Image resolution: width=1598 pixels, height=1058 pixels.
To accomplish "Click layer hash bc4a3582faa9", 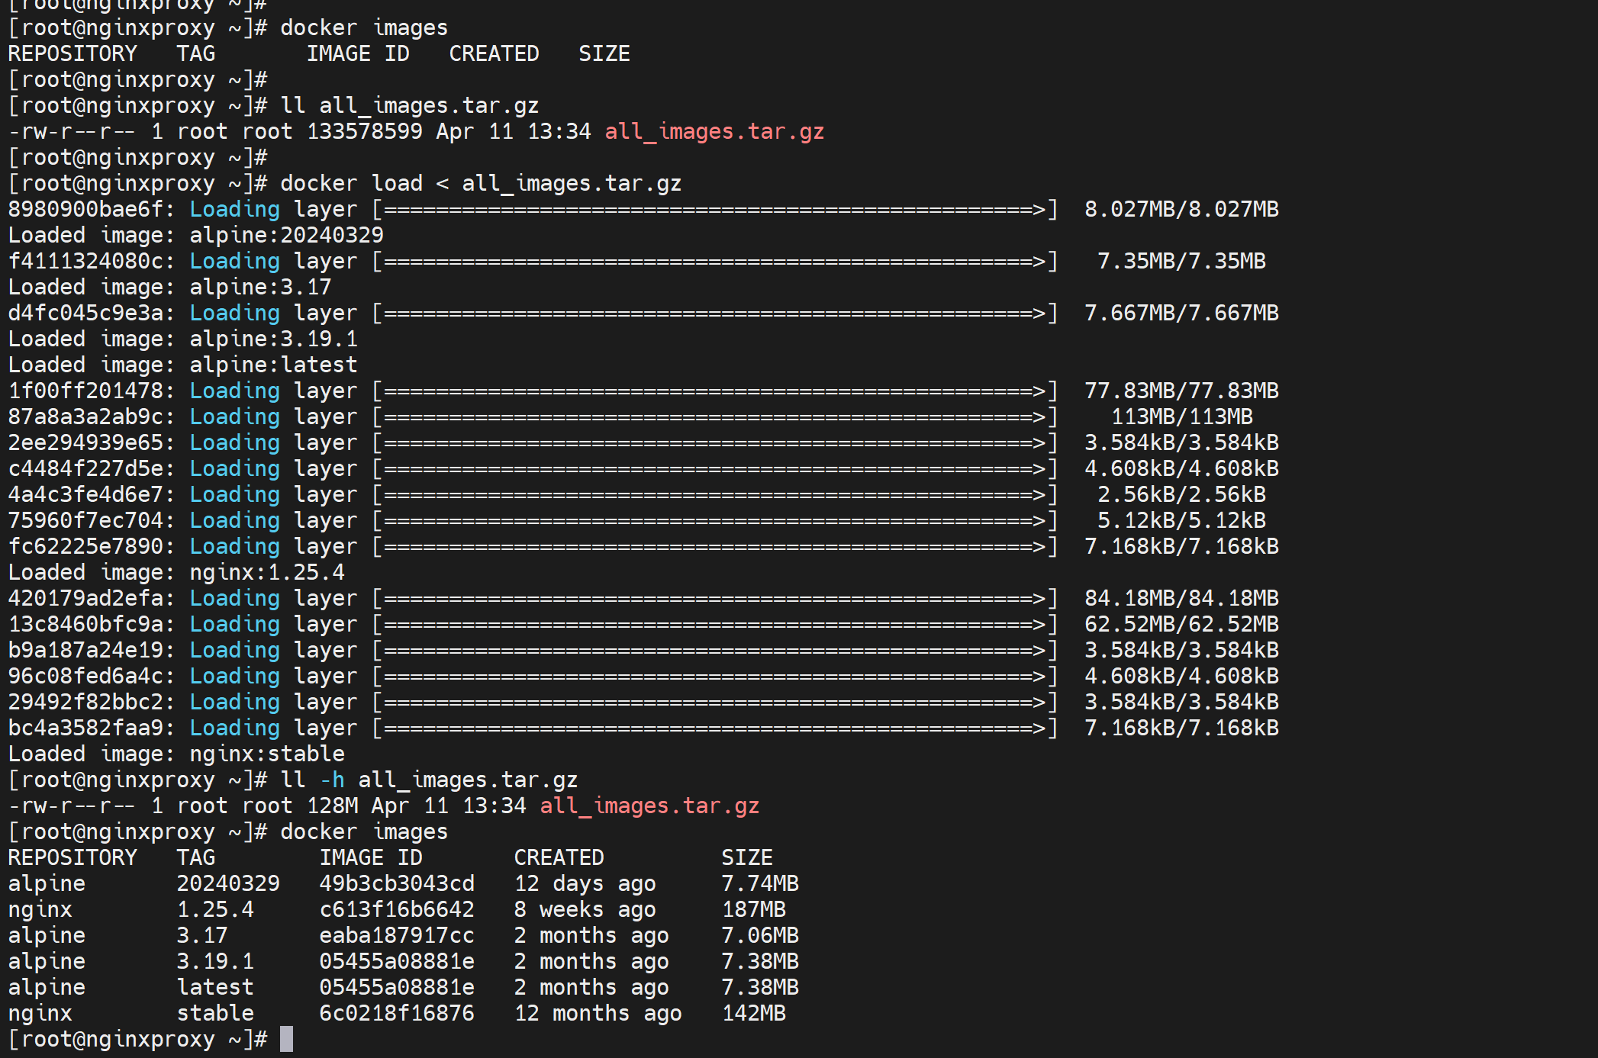I will 85,728.
